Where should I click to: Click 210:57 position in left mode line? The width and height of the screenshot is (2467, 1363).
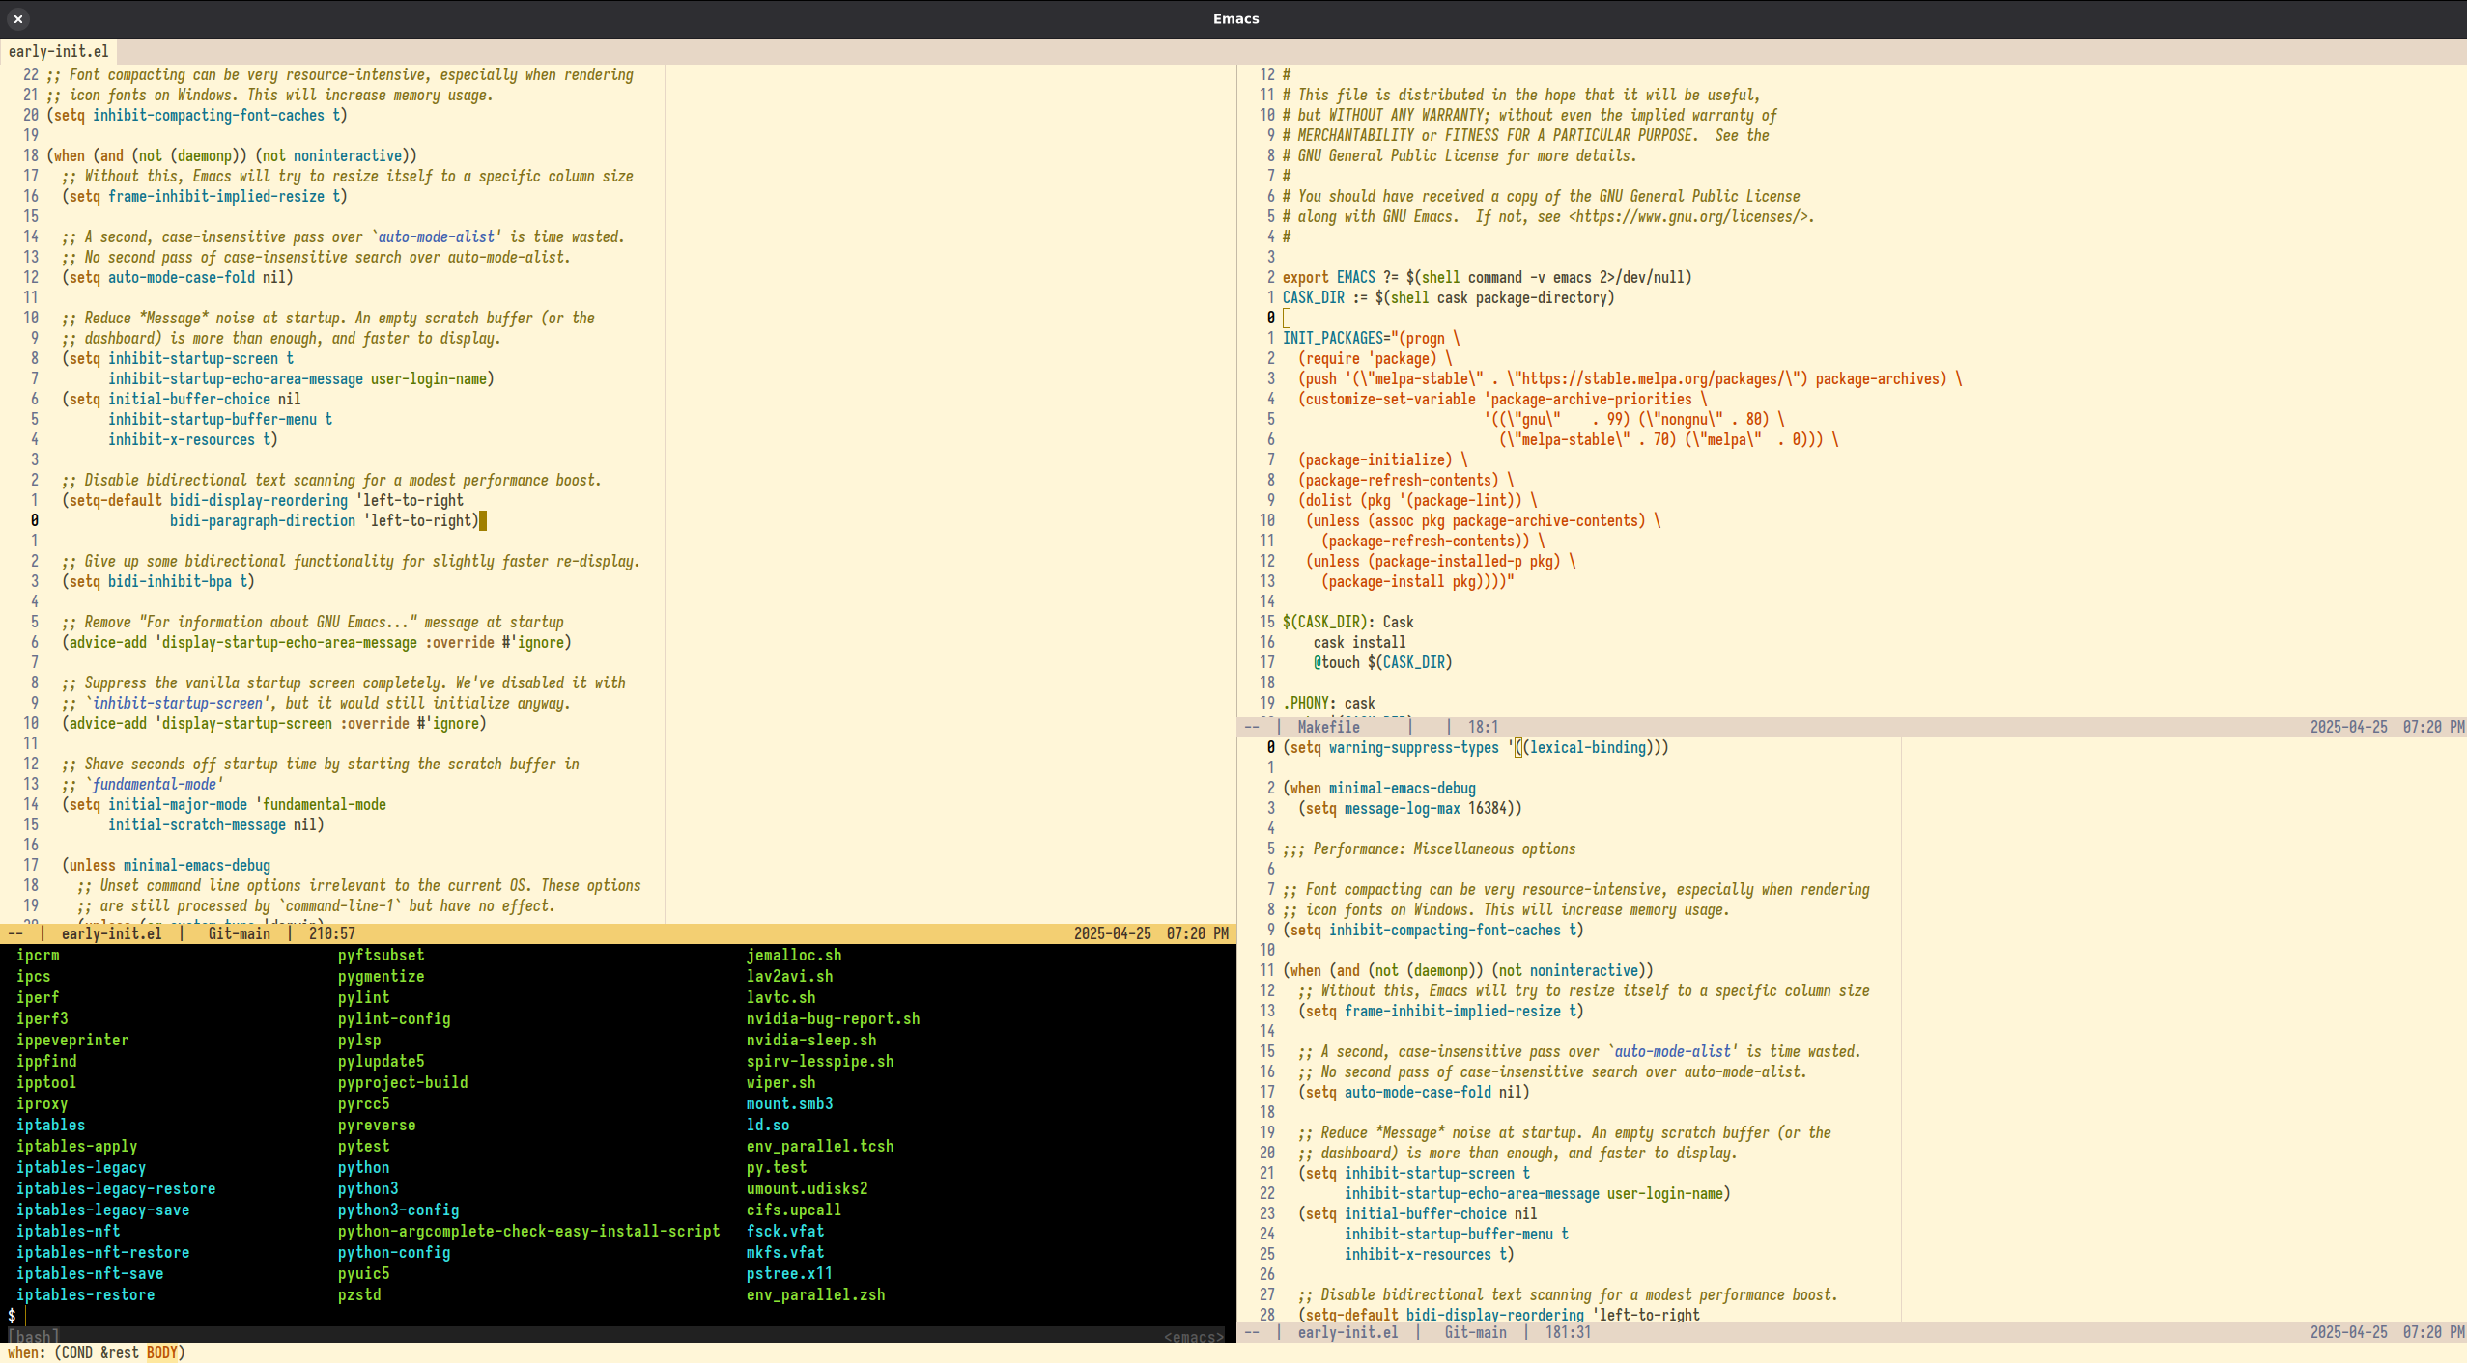point(331,933)
